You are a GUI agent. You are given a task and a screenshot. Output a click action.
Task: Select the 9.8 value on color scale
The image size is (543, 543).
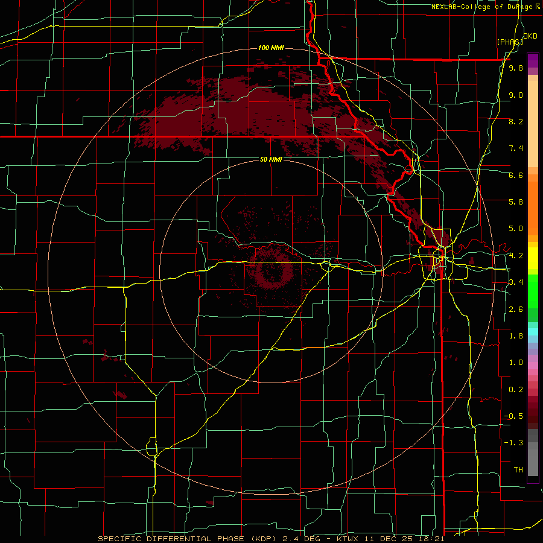pyautogui.click(x=516, y=68)
